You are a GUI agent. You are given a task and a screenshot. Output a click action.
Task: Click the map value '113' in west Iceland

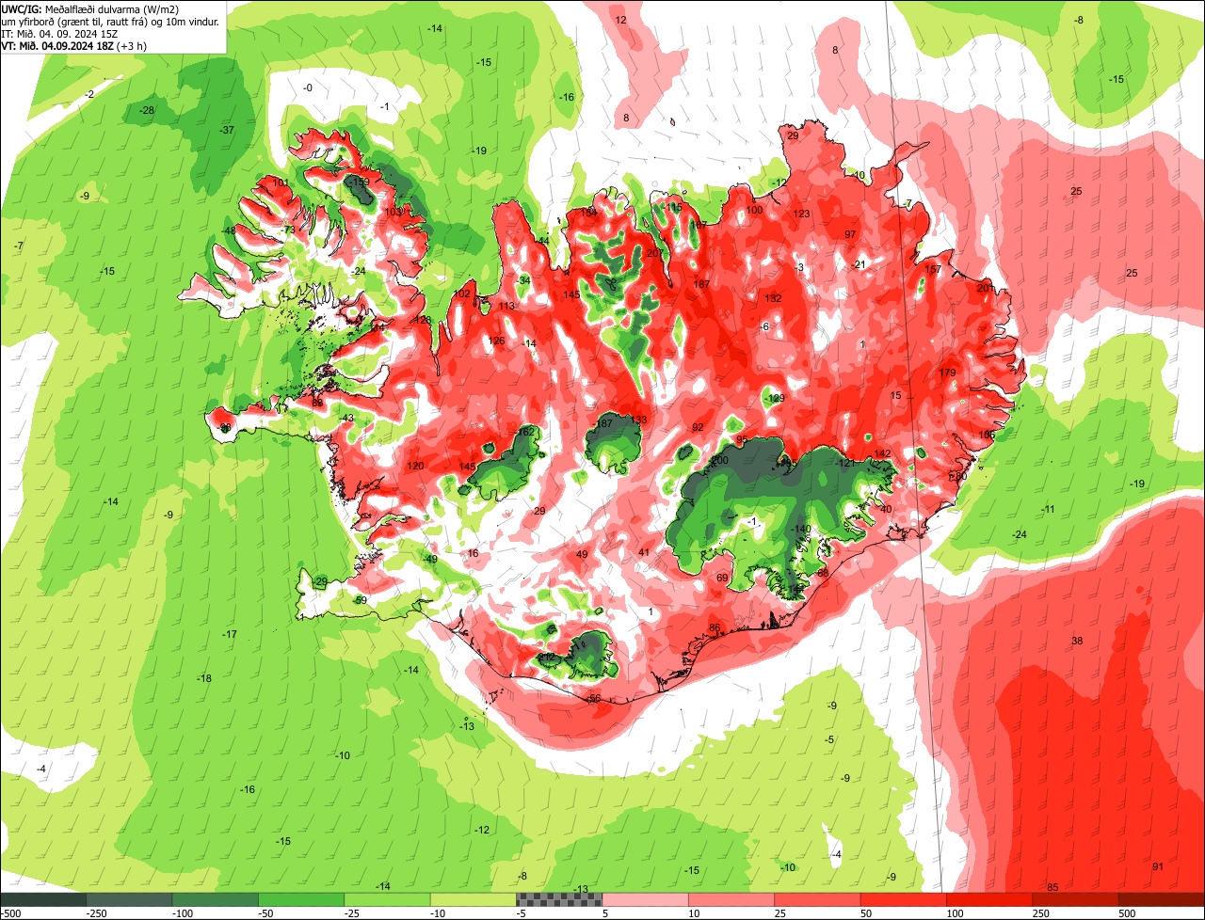(507, 306)
